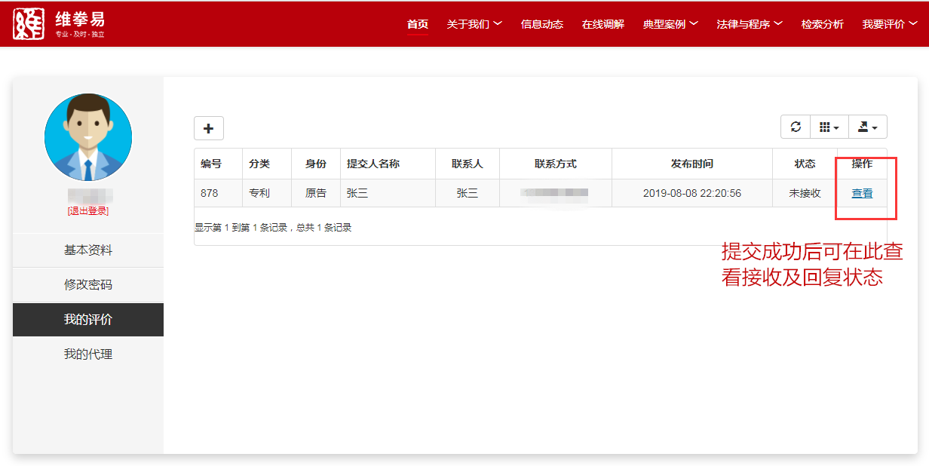Screen dimensions: 929x466
Task: Open the export data dropdown
Action: (x=867, y=127)
